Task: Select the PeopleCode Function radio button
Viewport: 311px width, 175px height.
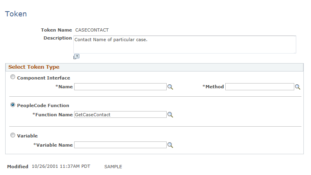Action: pos(13,105)
